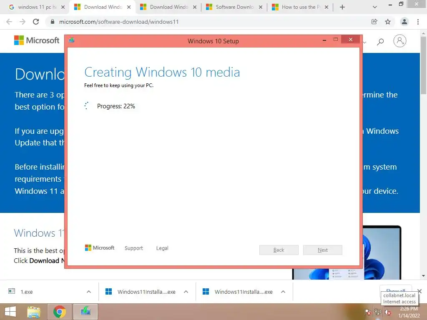Close the 'How to use the P' tab
Image resolution: width=427 pixels, height=320 pixels.
(x=327, y=7)
